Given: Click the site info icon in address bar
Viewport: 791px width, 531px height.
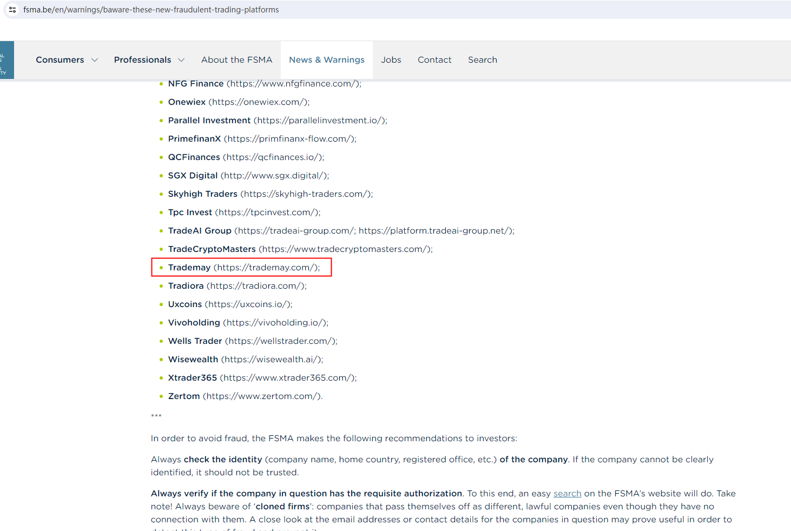Looking at the screenshot, I should pos(12,10).
